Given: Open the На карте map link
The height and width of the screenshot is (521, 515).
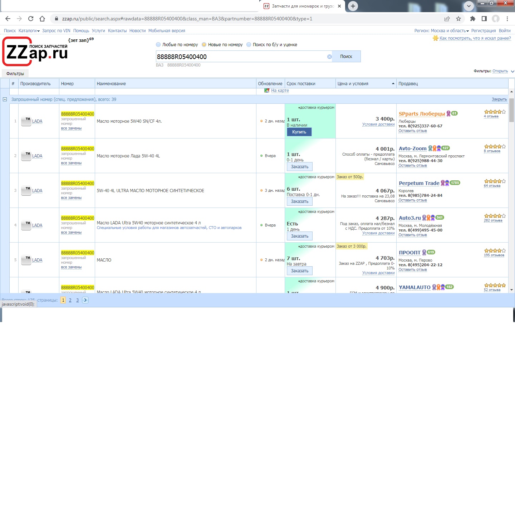Looking at the screenshot, I should tap(280, 91).
